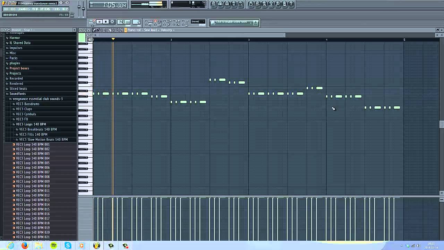Open the CHANNELS menu
Viewport: 444px width, 250px height.
pos(24,9)
